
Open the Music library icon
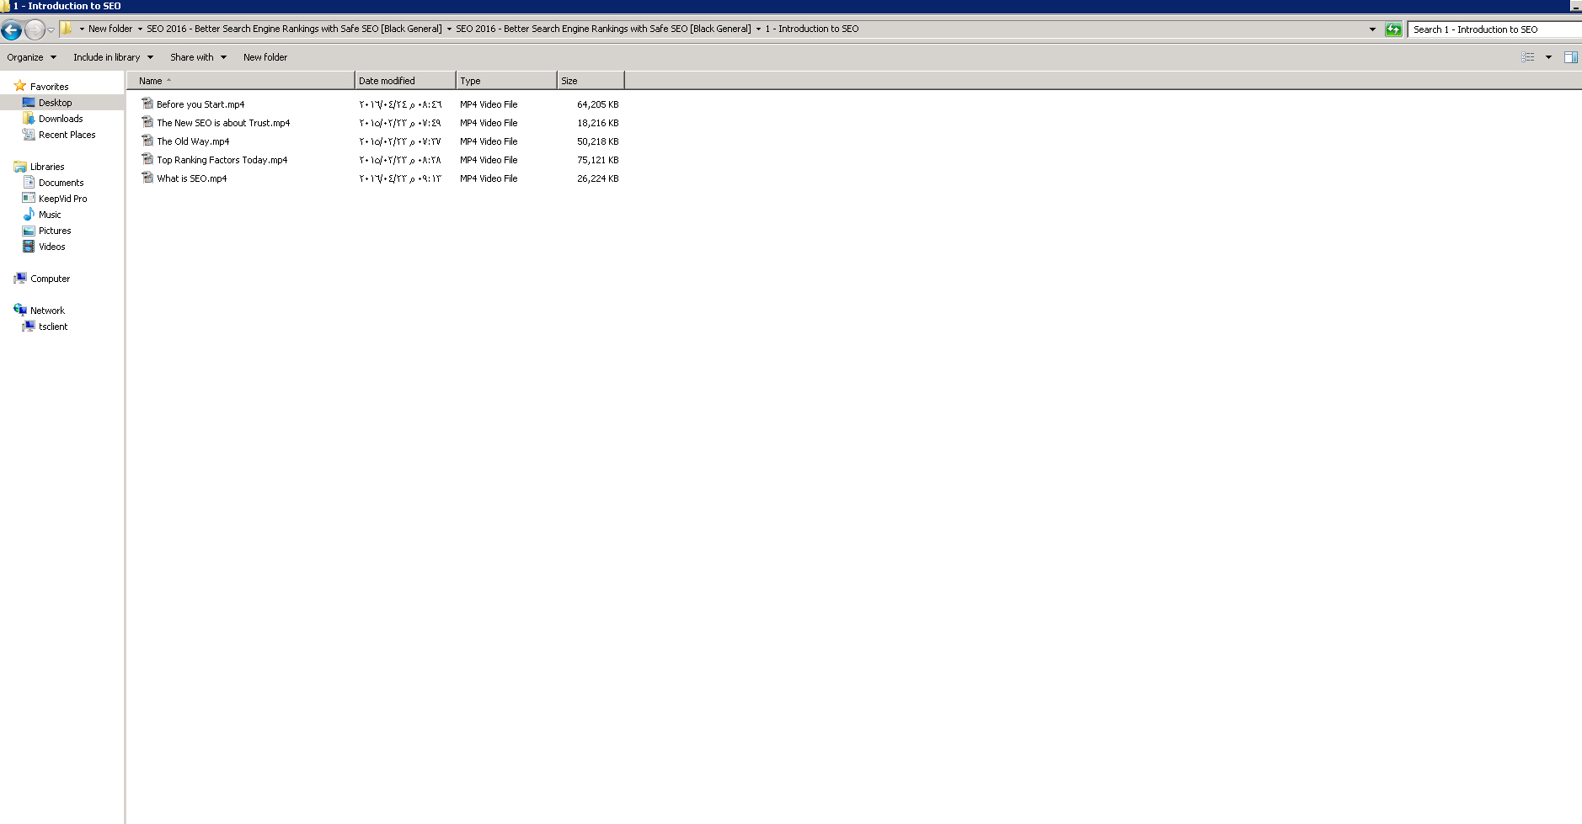coord(29,215)
